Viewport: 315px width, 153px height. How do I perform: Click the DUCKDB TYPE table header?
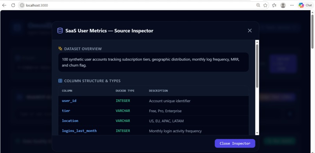[125, 91]
